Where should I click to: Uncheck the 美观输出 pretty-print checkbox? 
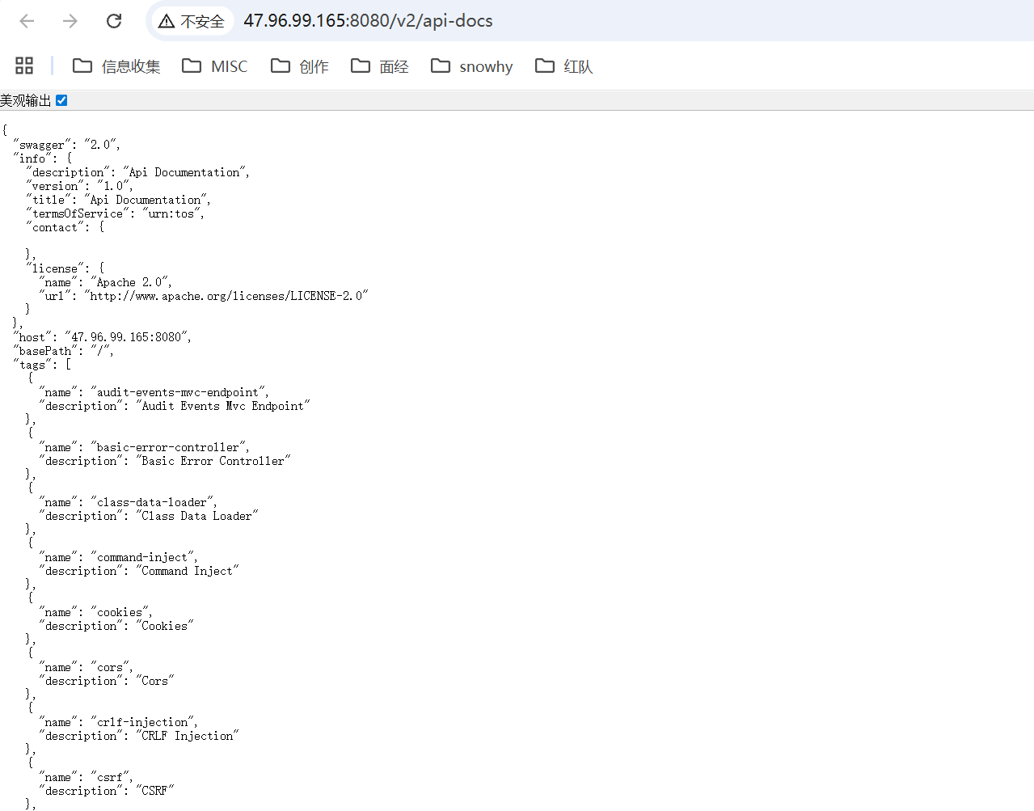pyautogui.click(x=61, y=100)
